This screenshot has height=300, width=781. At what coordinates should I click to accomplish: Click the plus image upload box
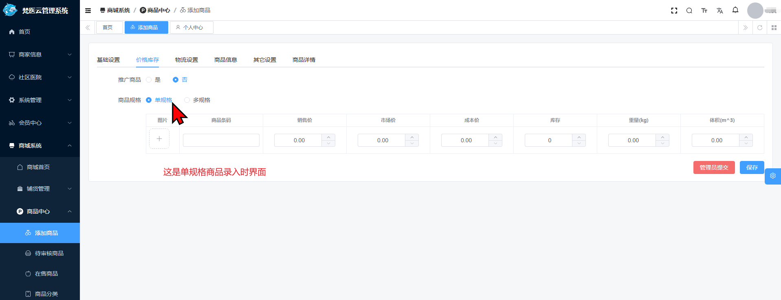tap(159, 139)
